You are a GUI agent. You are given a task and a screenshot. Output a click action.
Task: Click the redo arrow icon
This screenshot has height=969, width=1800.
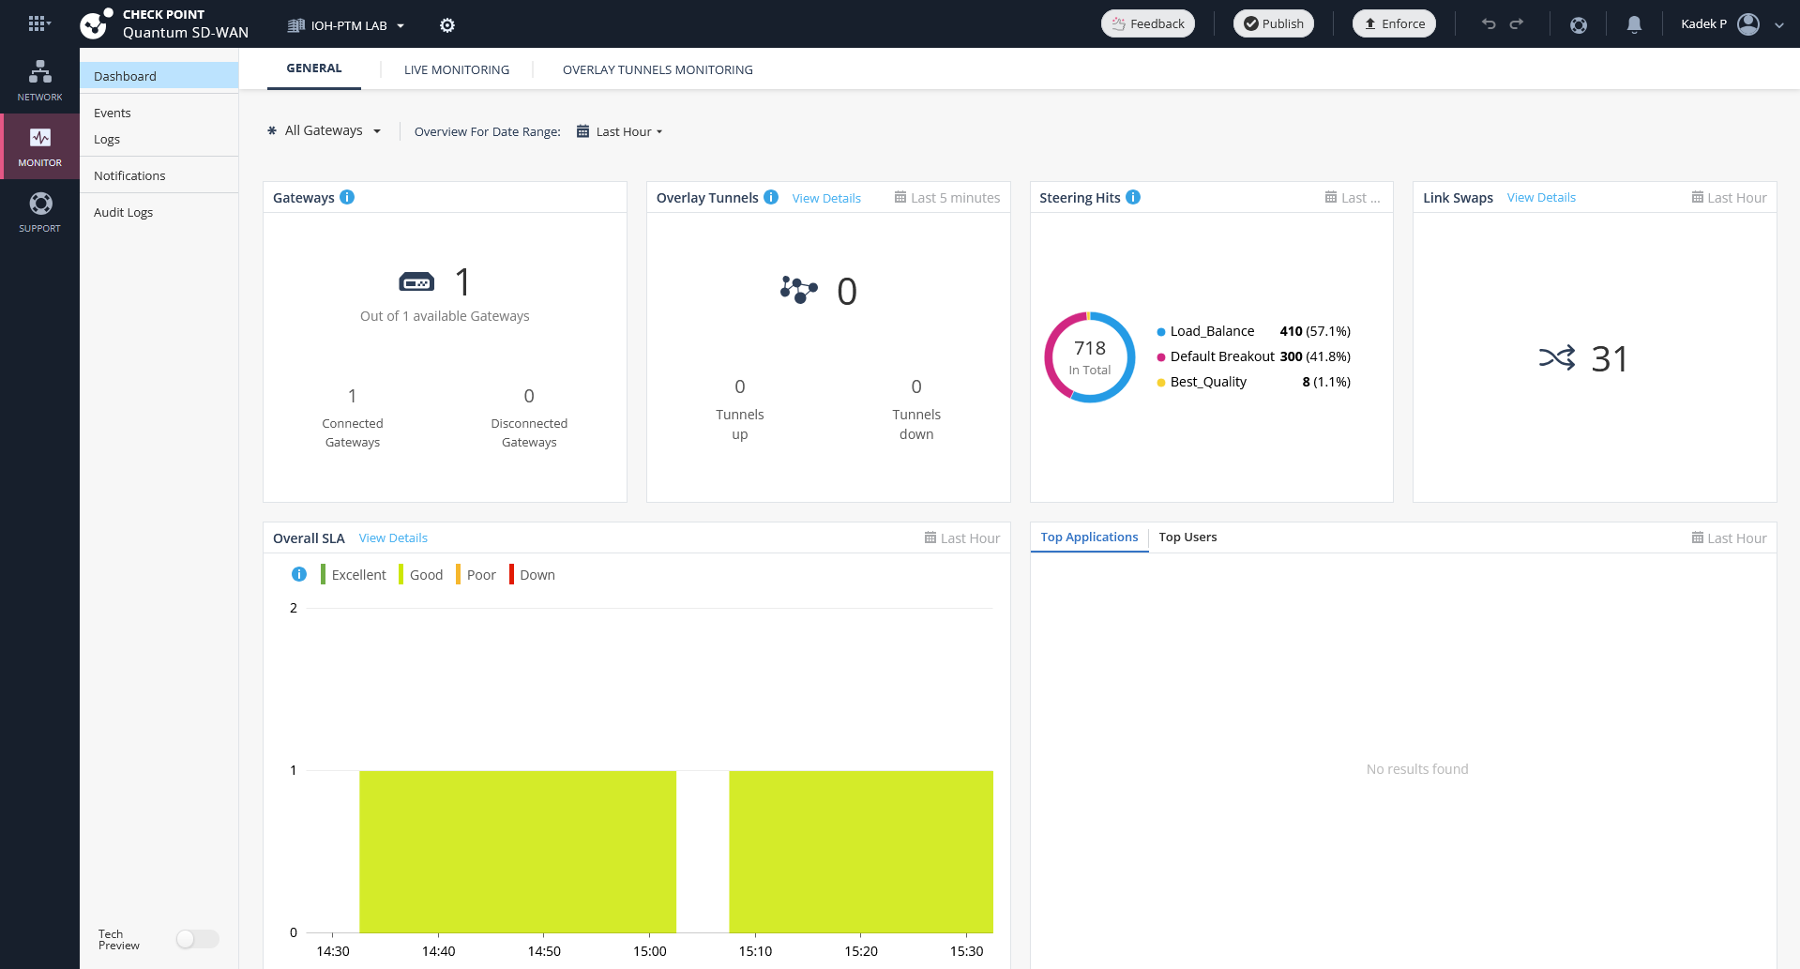tap(1517, 24)
